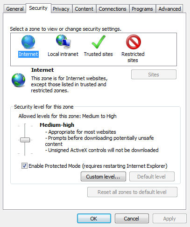Toggle Enable Protected Mode checkbox

pos(24,166)
